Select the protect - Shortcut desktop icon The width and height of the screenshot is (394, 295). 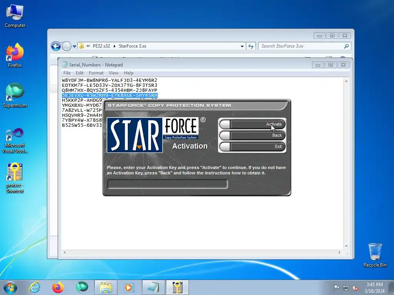[15, 178]
